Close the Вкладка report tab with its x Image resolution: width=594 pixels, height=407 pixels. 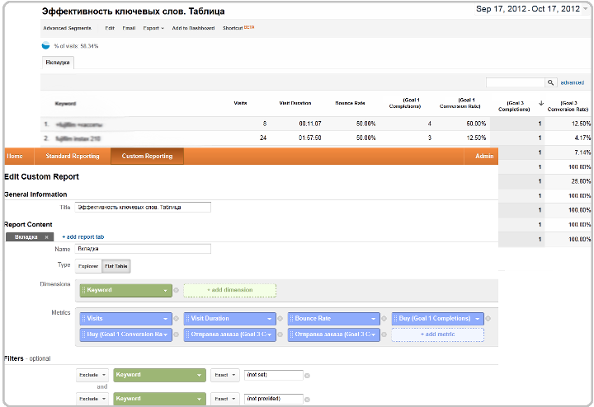click(46, 237)
